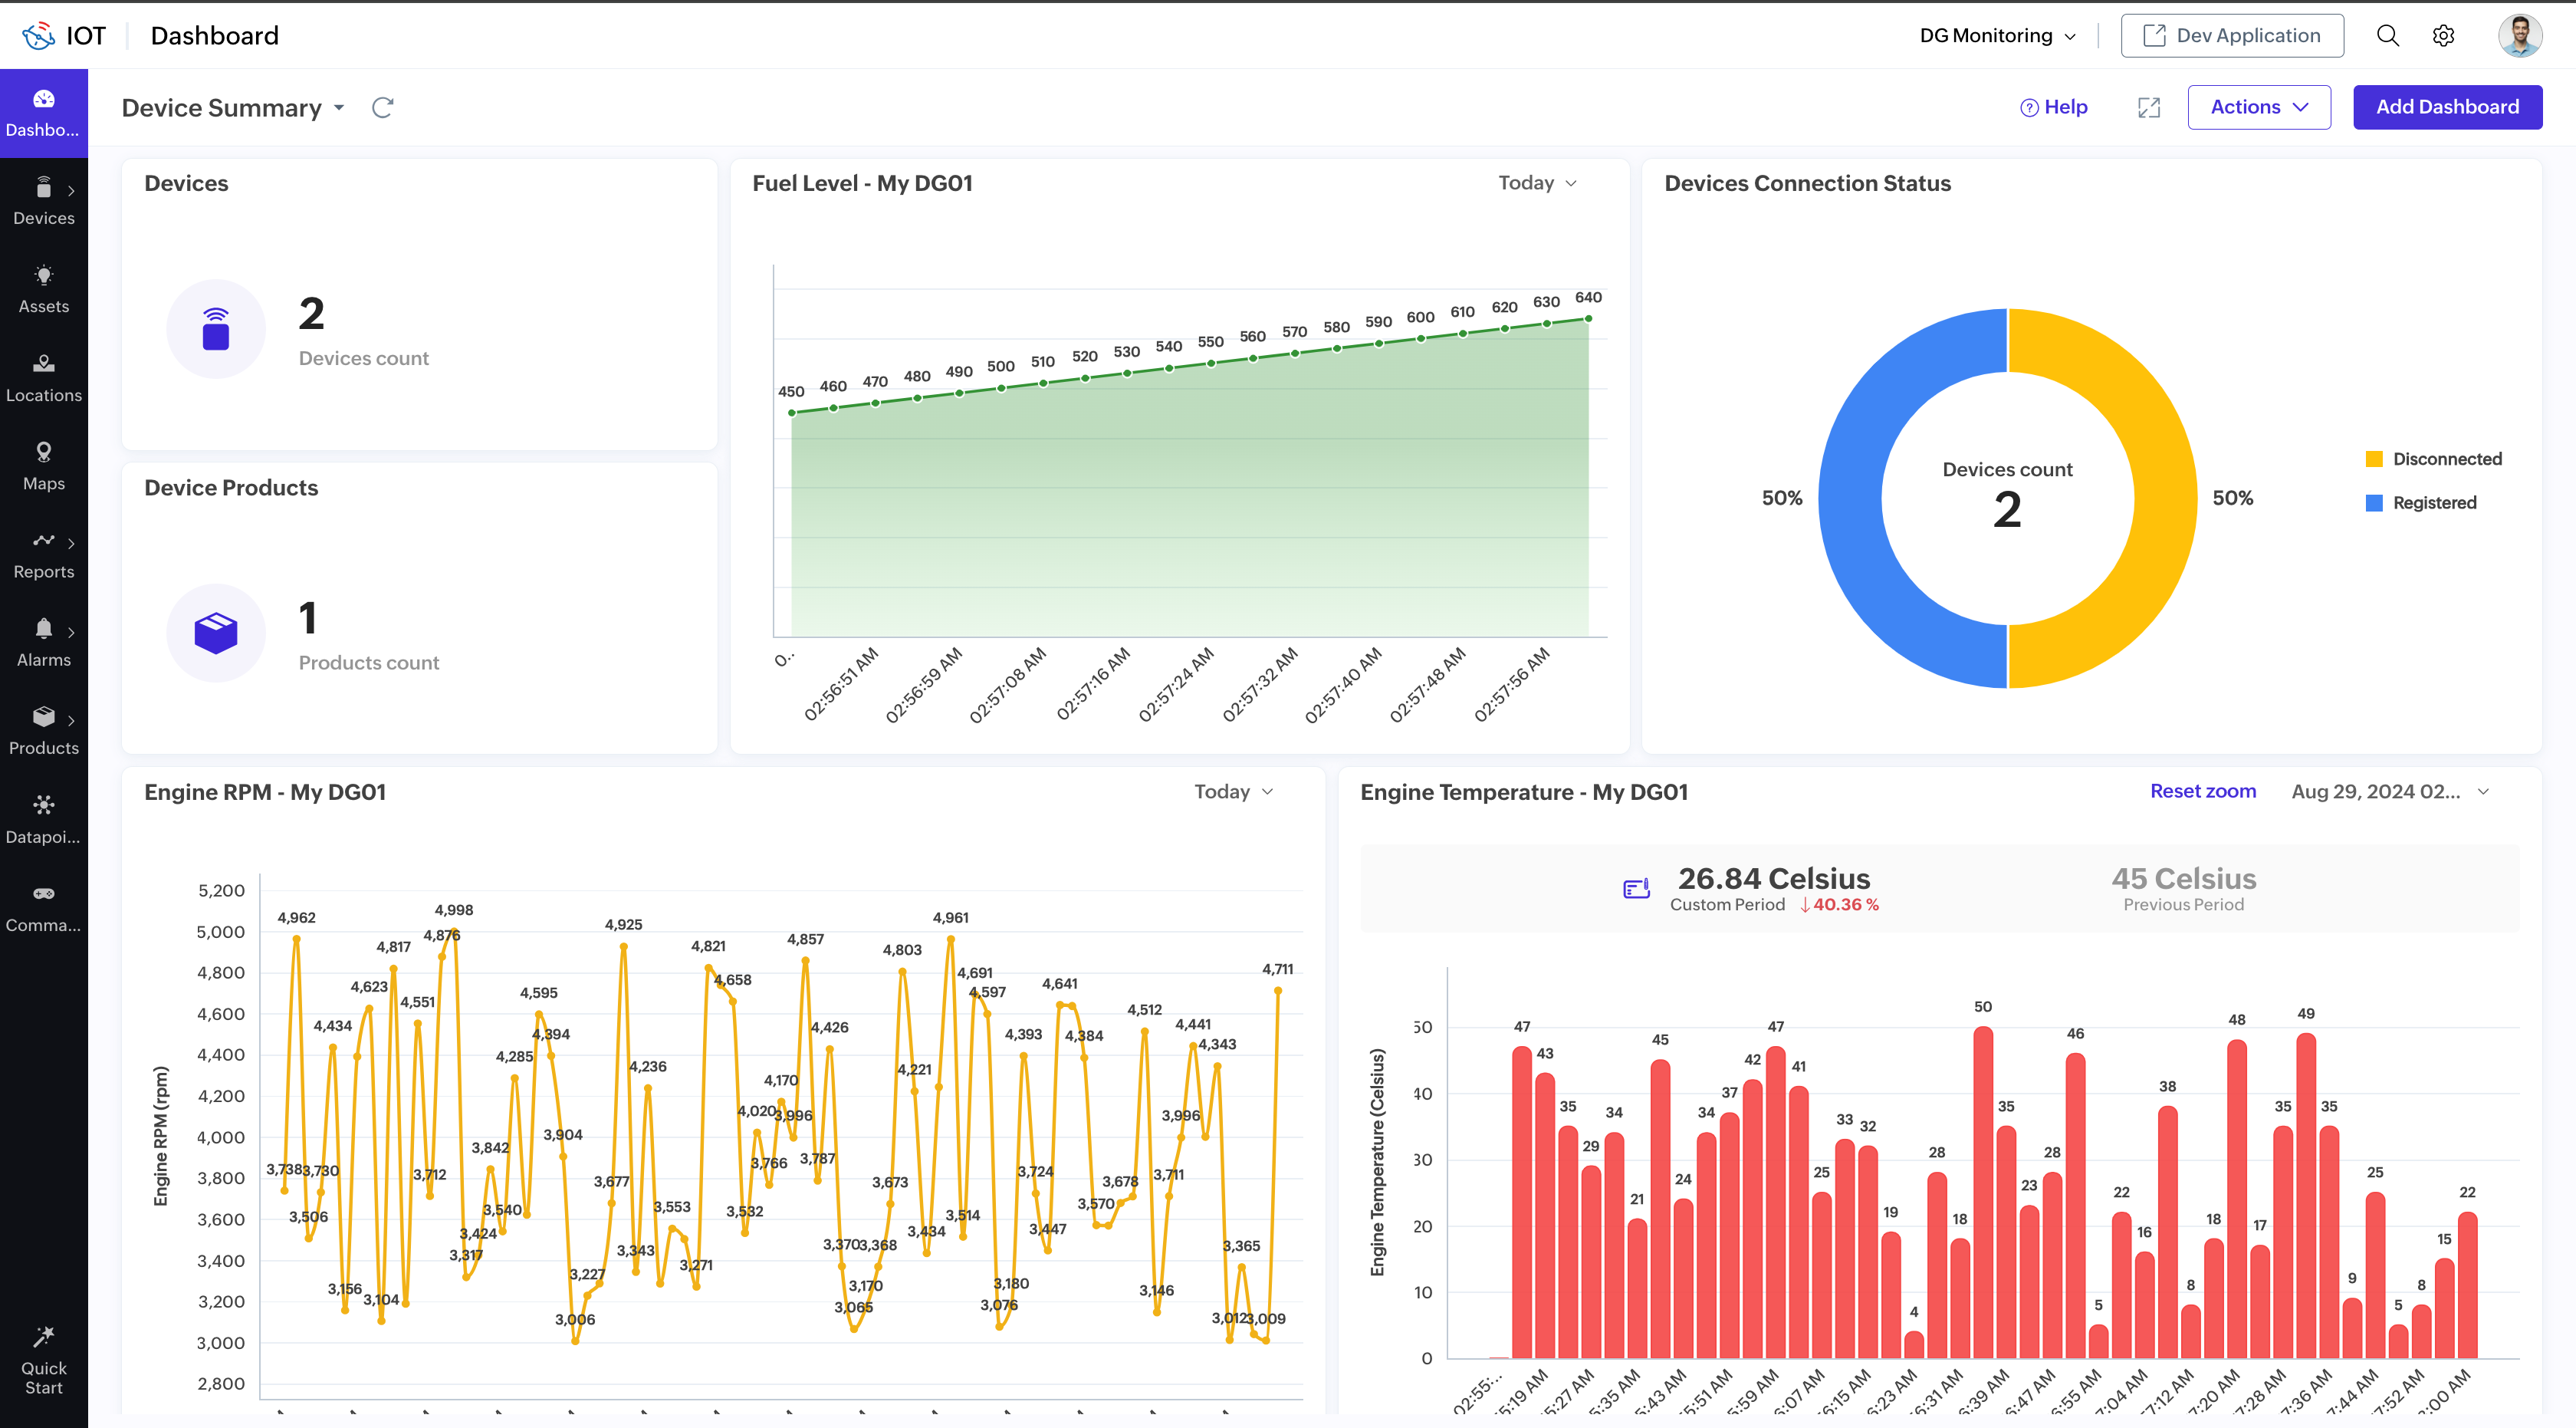Screen dimensions: 2576x1428
Task: Expand DG Monitoring application selector
Action: click(1997, 36)
